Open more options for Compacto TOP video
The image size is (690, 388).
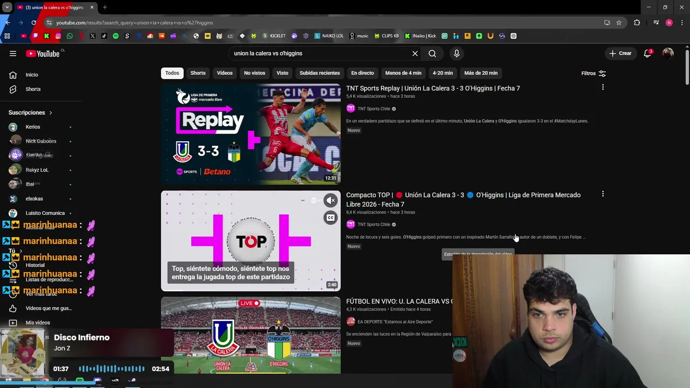[x=603, y=194]
